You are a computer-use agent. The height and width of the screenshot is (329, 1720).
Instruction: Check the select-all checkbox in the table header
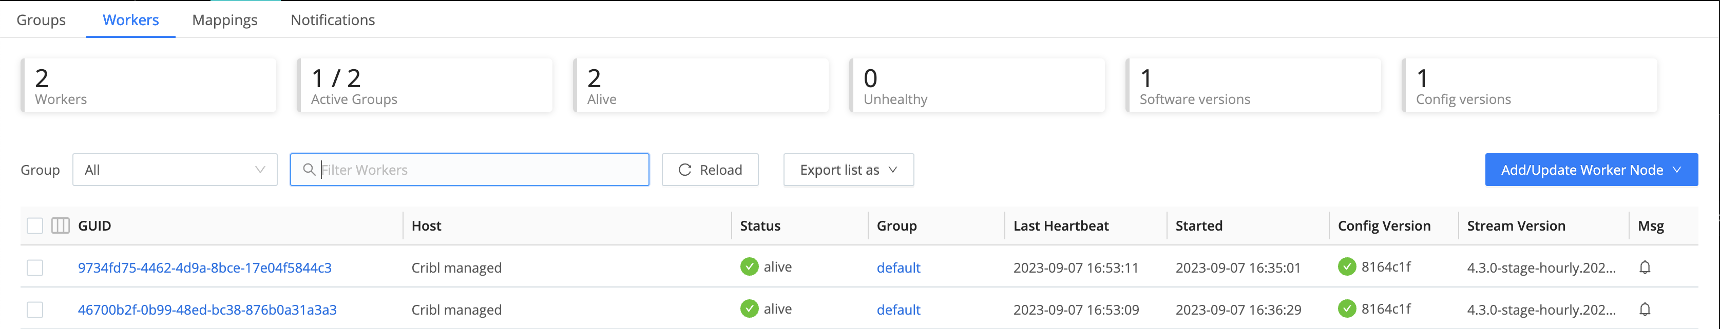tap(35, 225)
